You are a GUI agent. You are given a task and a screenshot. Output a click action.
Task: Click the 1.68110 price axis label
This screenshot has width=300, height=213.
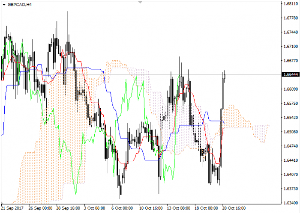[x=291, y=4]
